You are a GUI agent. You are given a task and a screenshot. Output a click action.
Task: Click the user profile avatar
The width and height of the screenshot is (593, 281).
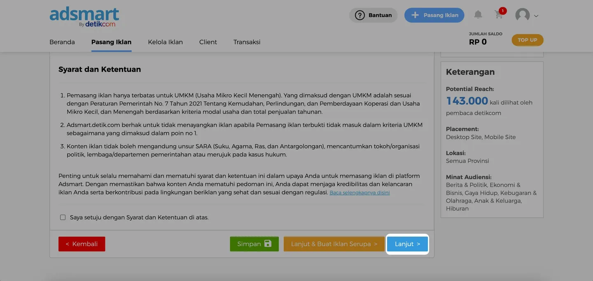click(x=523, y=15)
